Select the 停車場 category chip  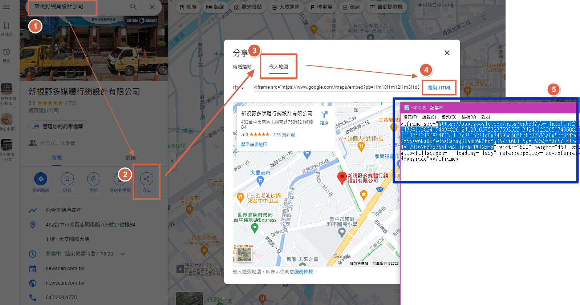tap(321, 7)
